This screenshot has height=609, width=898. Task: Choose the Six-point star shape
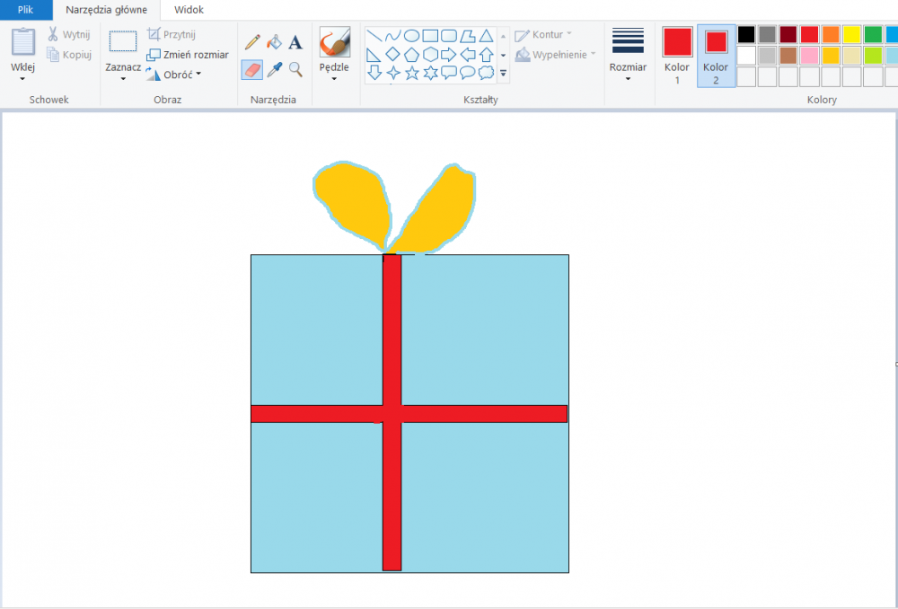tap(430, 73)
